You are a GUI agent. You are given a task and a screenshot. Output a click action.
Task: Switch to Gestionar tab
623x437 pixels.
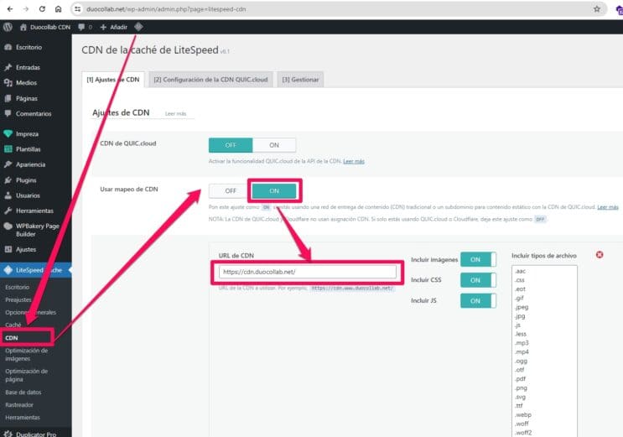tap(300, 80)
